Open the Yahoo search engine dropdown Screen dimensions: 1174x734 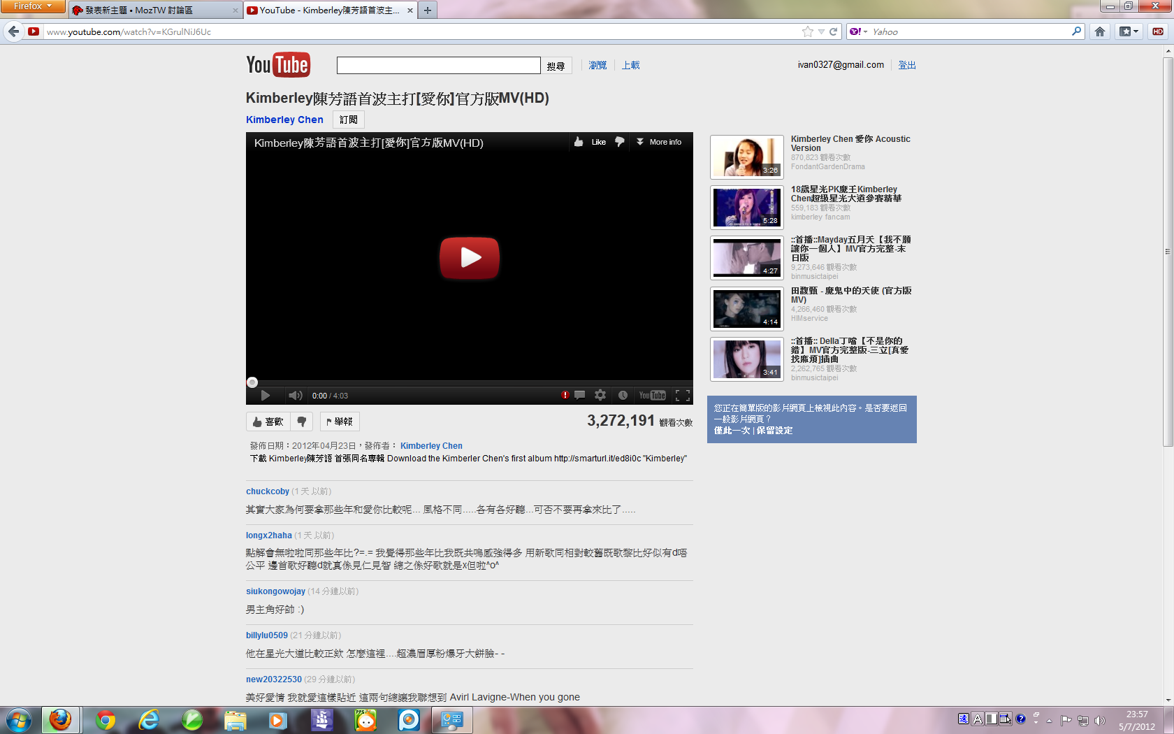click(x=858, y=31)
